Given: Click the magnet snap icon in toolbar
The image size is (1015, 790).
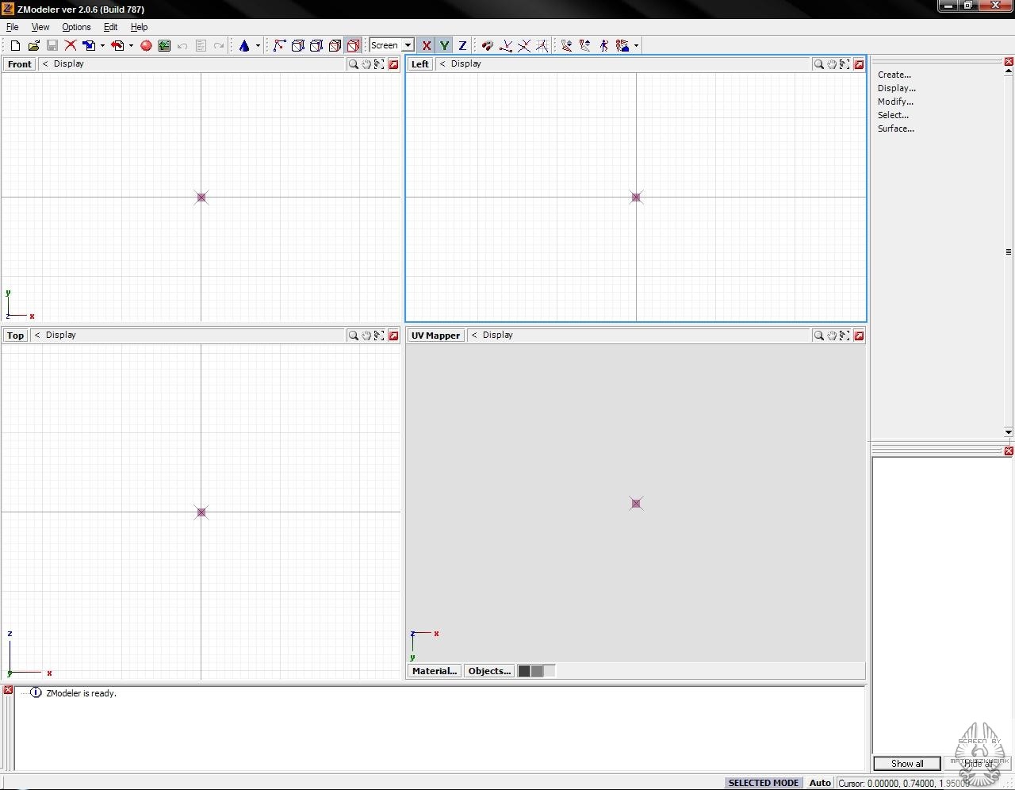Looking at the screenshot, I should pyautogui.click(x=487, y=45).
